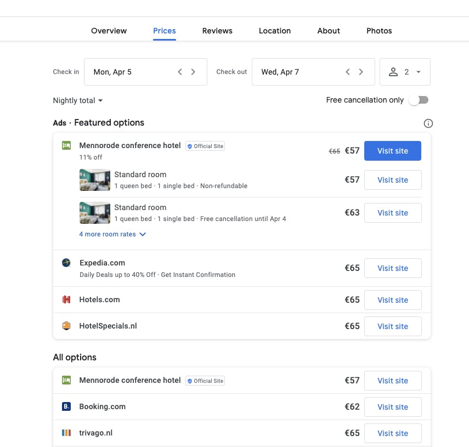The image size is (469, 447).
Task: Open the non-refundable Standard room thumbnail
Action: point(95,180)
